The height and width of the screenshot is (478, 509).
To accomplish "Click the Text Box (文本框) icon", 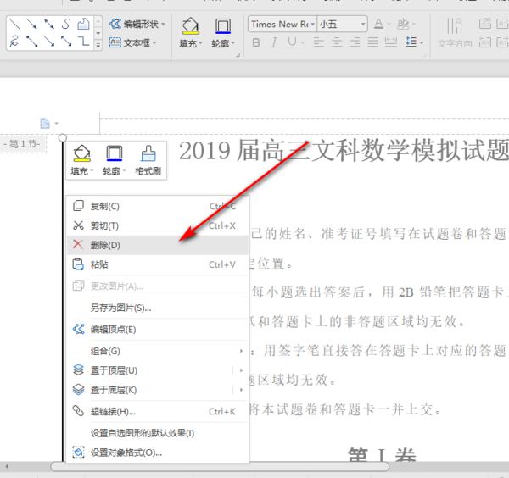I will point(115,42).
